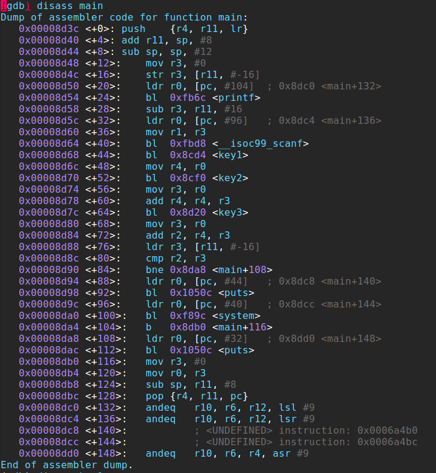
Task: Click the 'add r11, sp, #8' instruction
Action: (167, 40)
